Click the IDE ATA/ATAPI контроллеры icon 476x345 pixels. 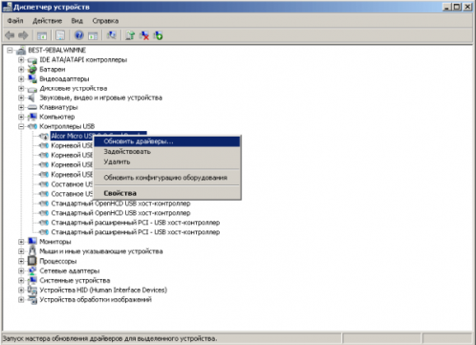point(32,60)
